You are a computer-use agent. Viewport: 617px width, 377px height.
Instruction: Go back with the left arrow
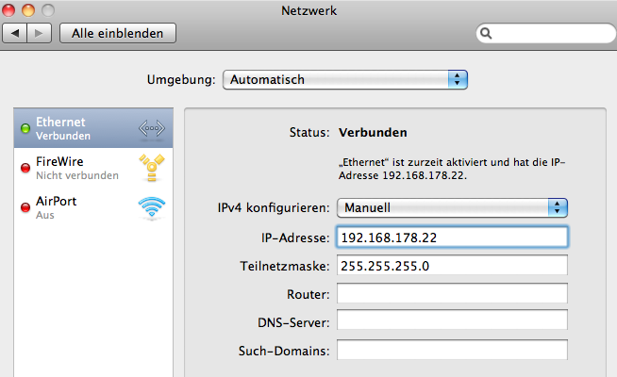point(16,33)
